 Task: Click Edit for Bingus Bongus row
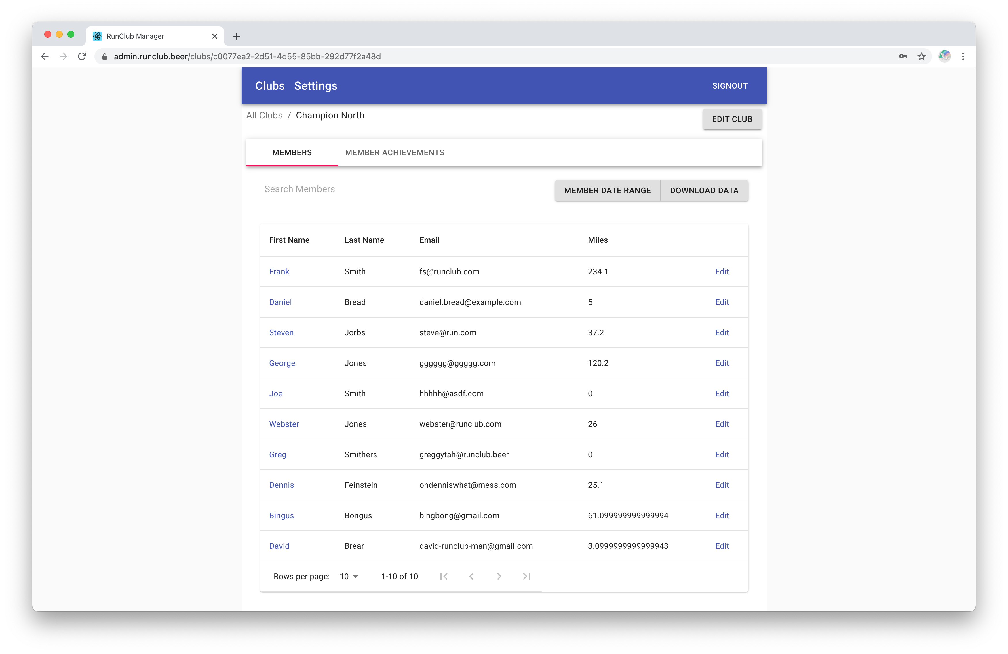722,516
